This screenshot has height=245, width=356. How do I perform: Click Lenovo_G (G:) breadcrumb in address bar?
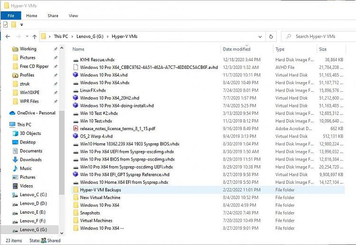point(90,37)
